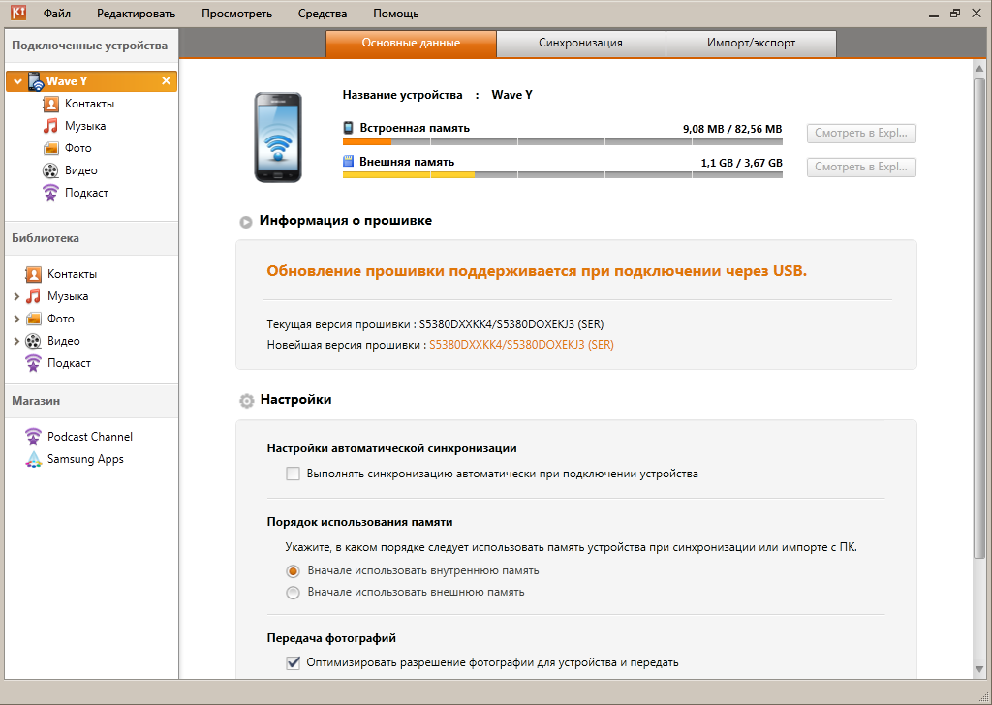Click the Настройки gear icon
Image resolution: width=992 pixels, height=705 pixels.
tap(247, 400)
